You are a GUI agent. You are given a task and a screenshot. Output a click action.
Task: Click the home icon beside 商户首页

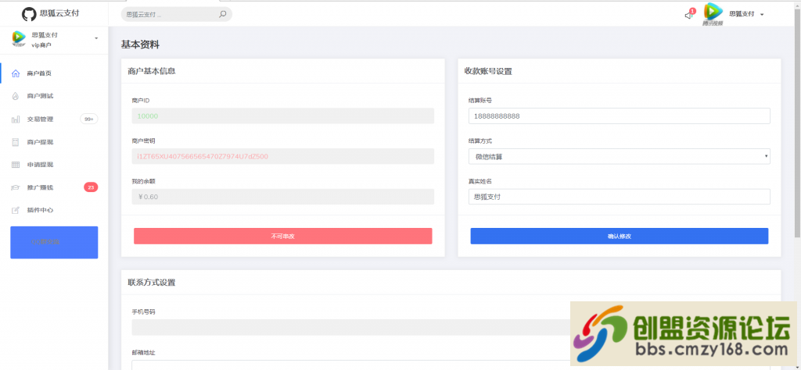(x=16, y=73)
